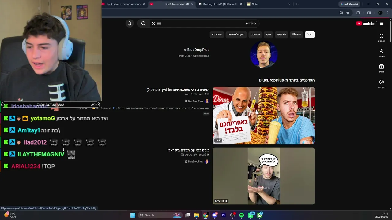This screenshot has height=220, width=392.
Task: Click the ARIAL1234 username in chat overlay
Action: (x=26, y=167)
